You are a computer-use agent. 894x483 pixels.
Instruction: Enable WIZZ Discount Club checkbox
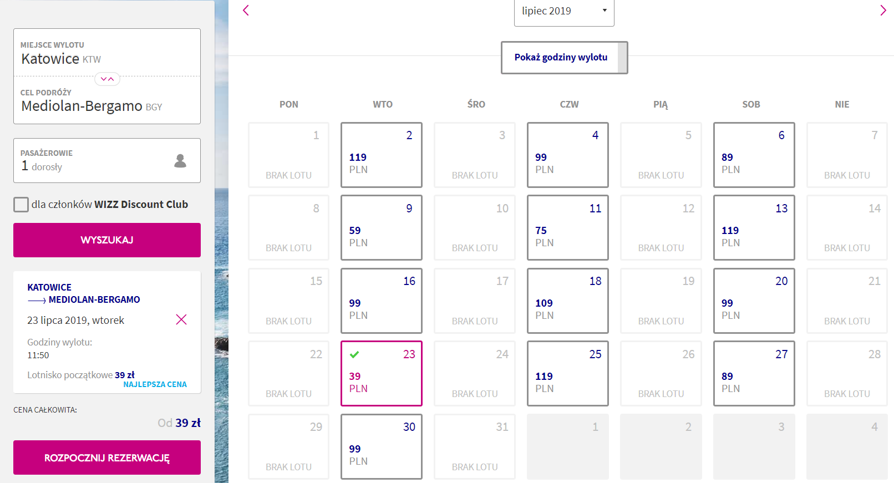tap(21, 205)
